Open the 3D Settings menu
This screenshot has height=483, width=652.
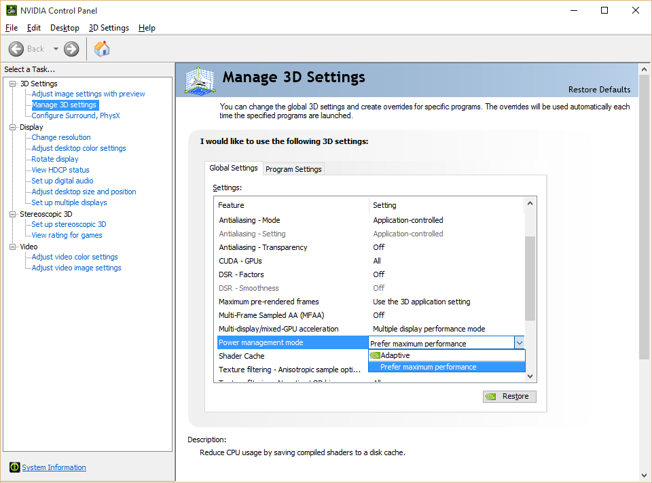coord(109,28)
